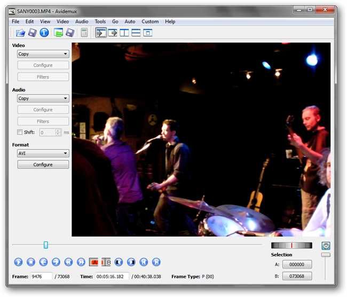Click the Frame number input field

(x=41, y=277)
